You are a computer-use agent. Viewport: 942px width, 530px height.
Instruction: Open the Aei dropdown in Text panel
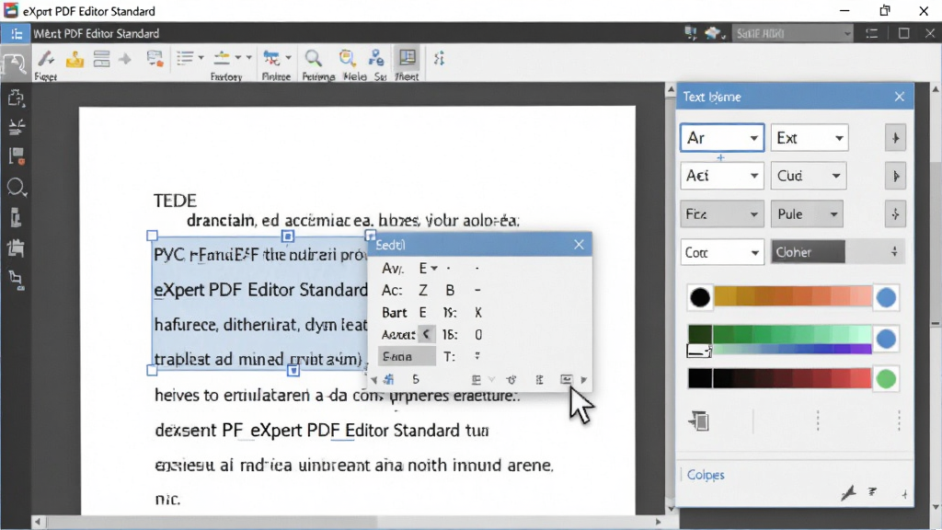tap(722, 176)
